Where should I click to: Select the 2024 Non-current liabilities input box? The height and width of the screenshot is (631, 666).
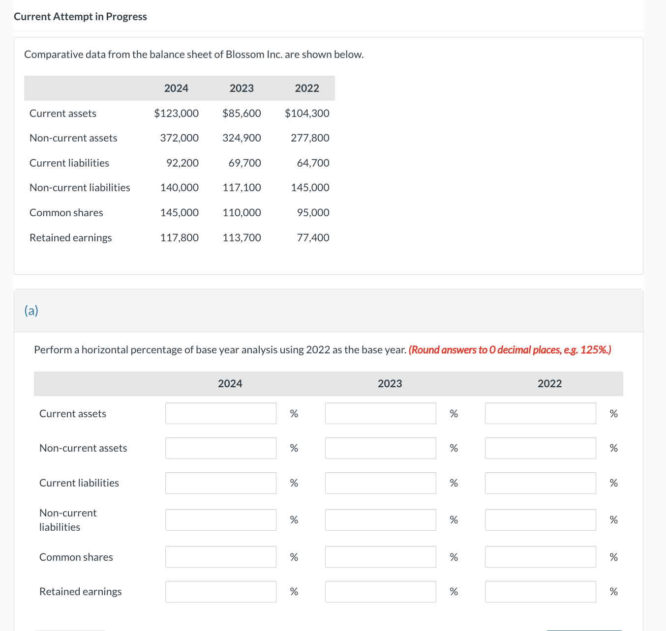(220, 519)
